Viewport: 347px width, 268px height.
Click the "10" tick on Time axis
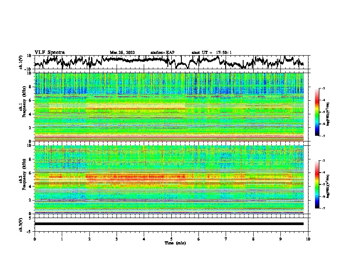click(308, 239)
